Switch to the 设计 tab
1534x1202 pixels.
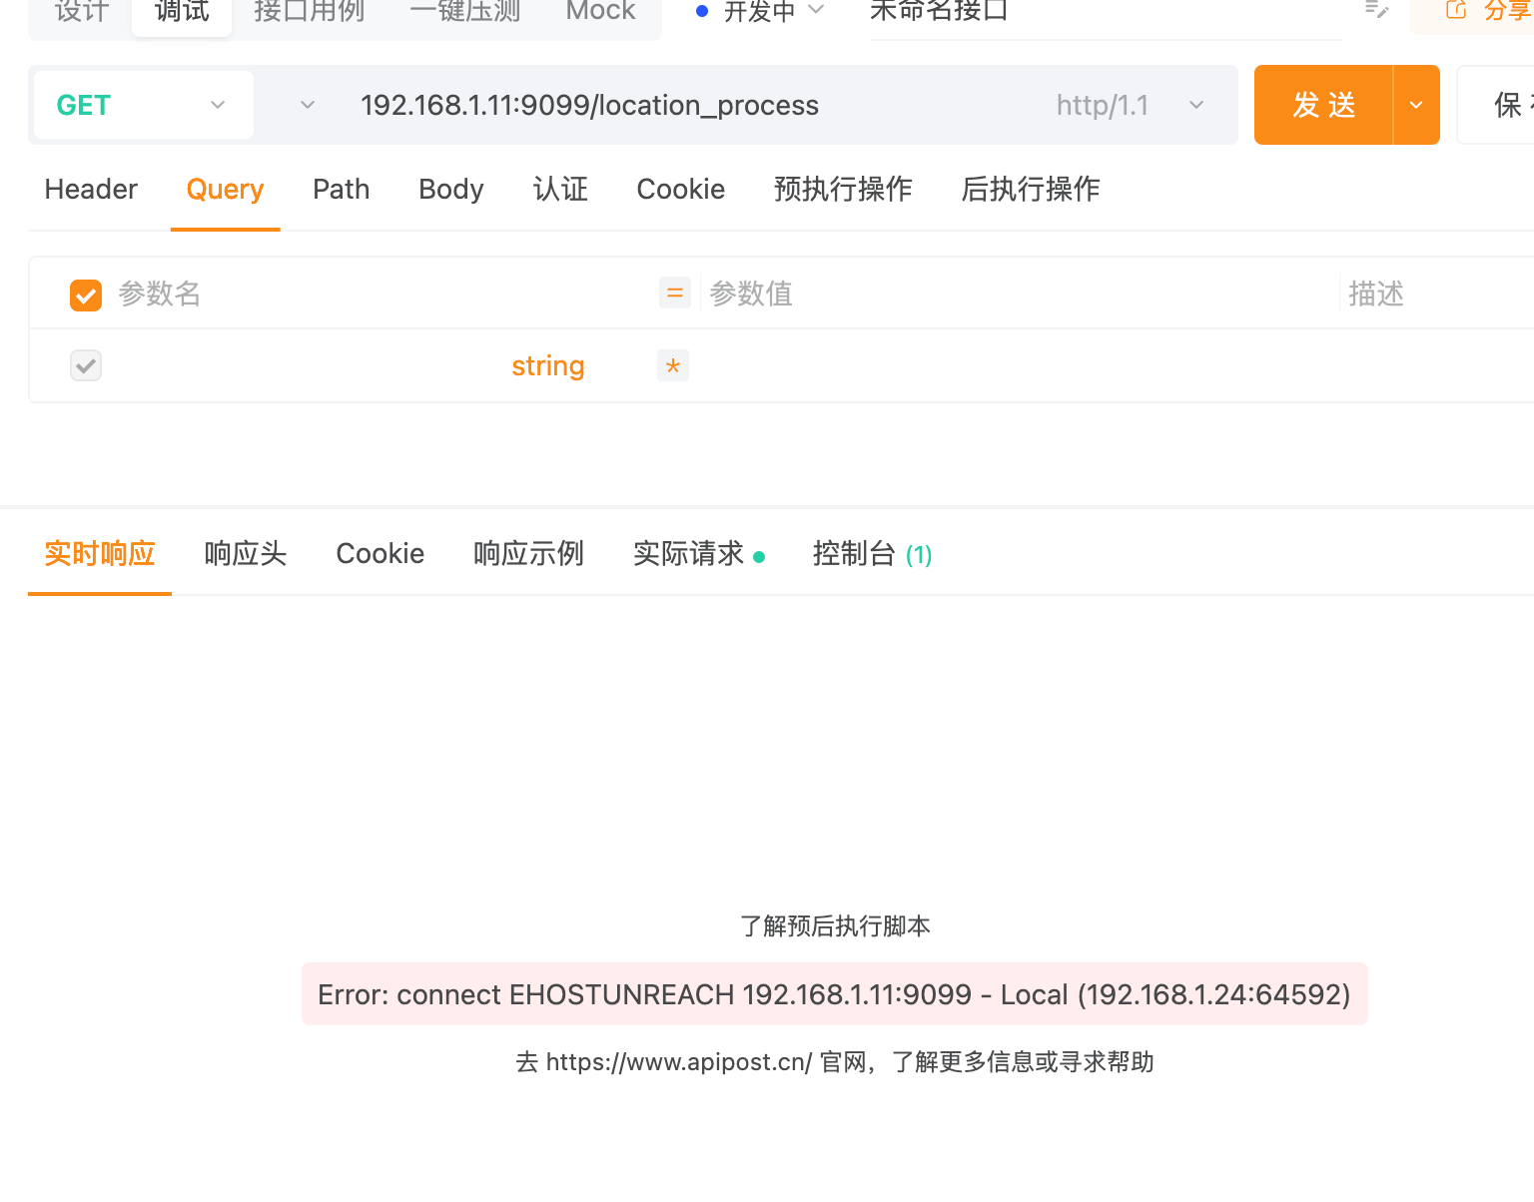point(81,11)
